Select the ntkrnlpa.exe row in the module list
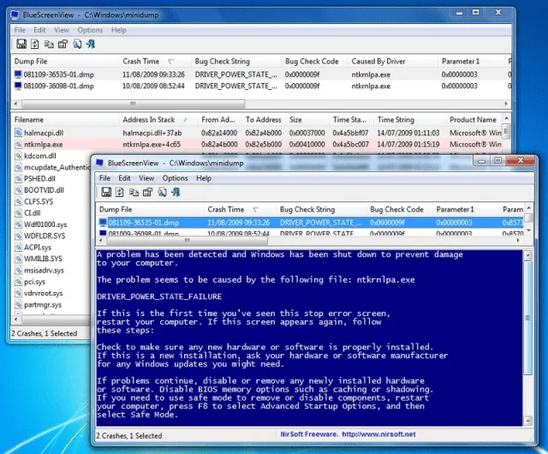 tap(42, 146)
